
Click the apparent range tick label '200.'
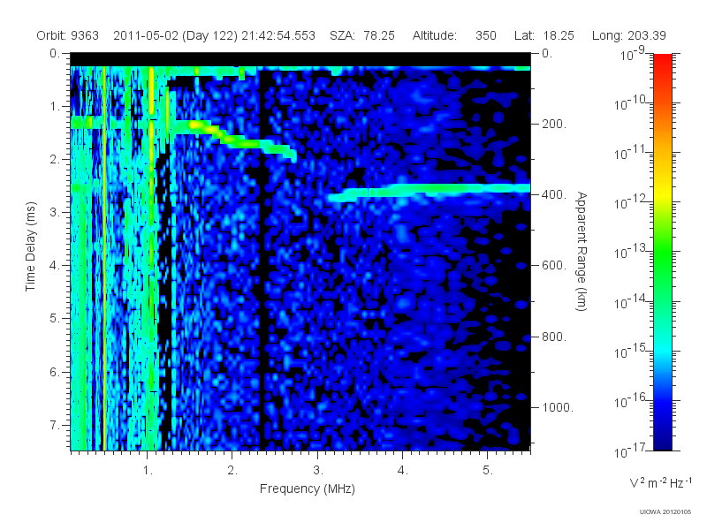click(554, 124)
